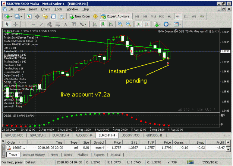Click the New Order button
Viewport: 233px width, 166px height.
[79, 16]
